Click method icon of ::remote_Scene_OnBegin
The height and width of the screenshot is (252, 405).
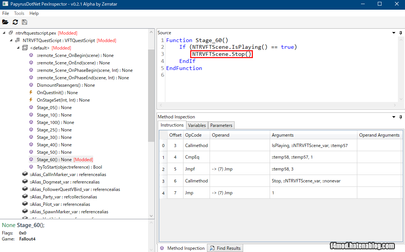(x=31, y=55)
